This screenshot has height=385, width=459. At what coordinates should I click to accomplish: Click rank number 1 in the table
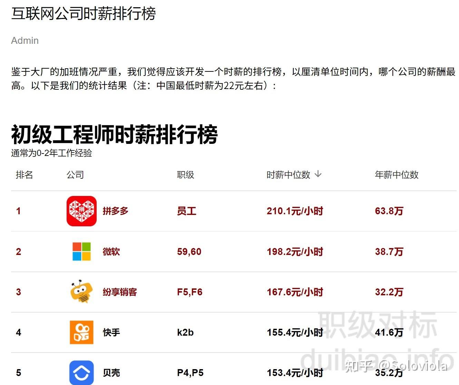[x=18, y=211]
